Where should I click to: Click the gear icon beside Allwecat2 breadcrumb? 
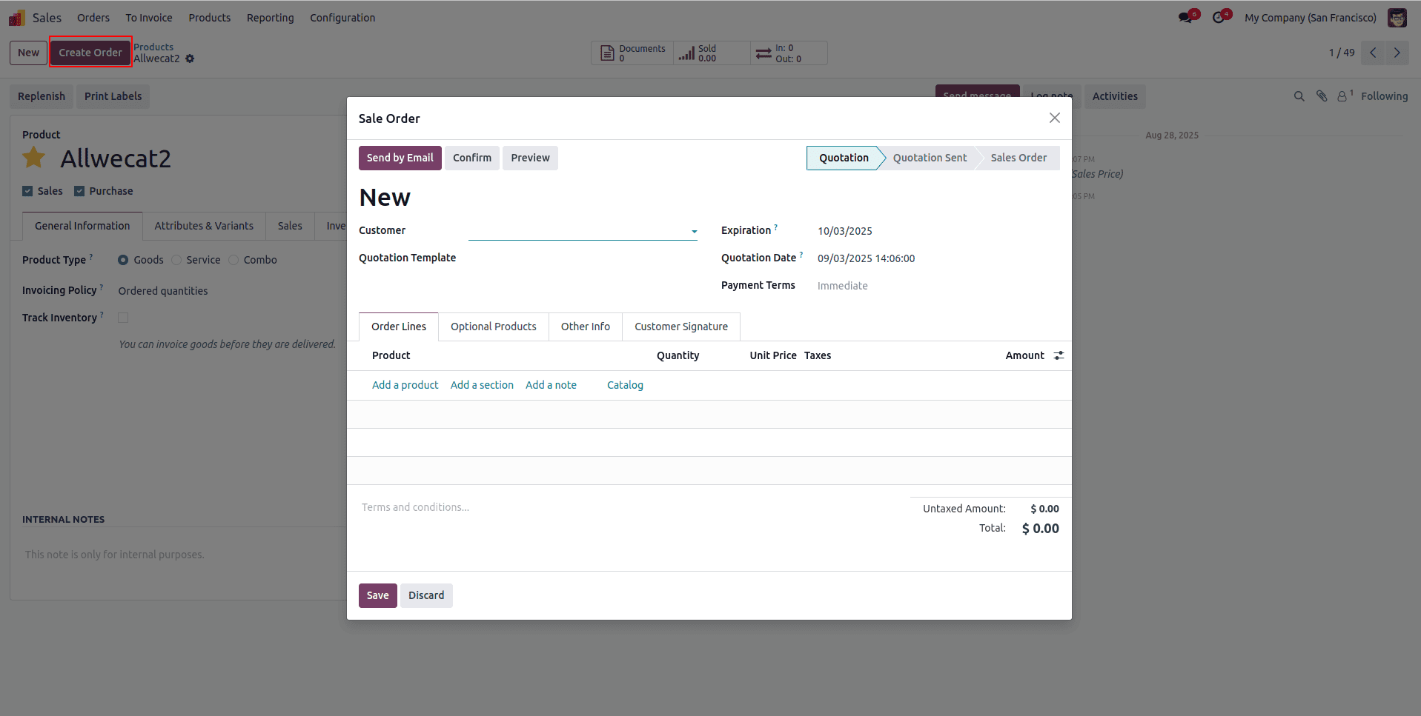pos(190,58)
